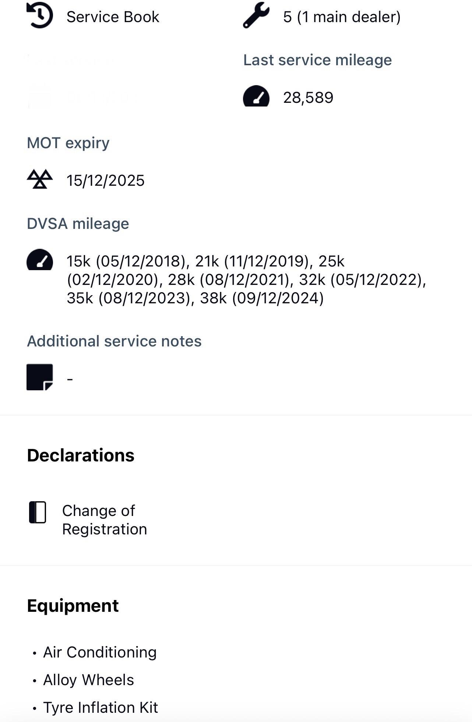Screen dimensions: 472x722
Task: Click the wrench services count icon
Action: click(x=256, y=15)
